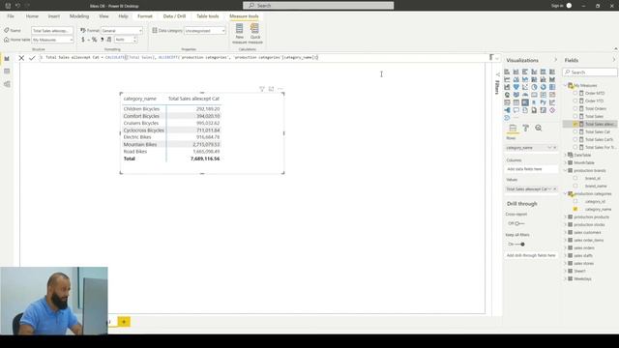This screenshot has height=348, width=619.
Task: Open the category_name field chevron in Rows
Action: coord(549,148)
